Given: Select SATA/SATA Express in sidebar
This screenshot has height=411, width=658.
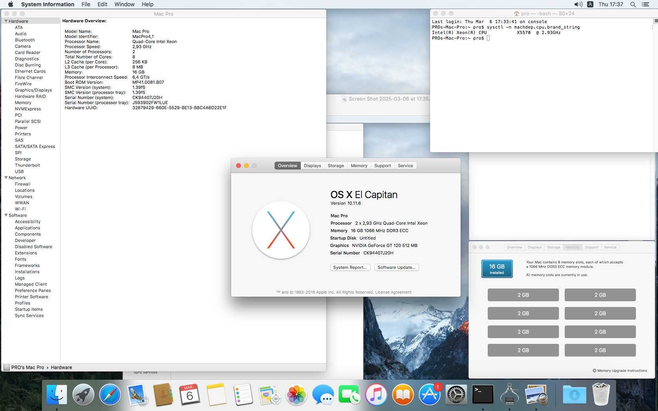Looking at the screenshot, I should click(35, 146).
